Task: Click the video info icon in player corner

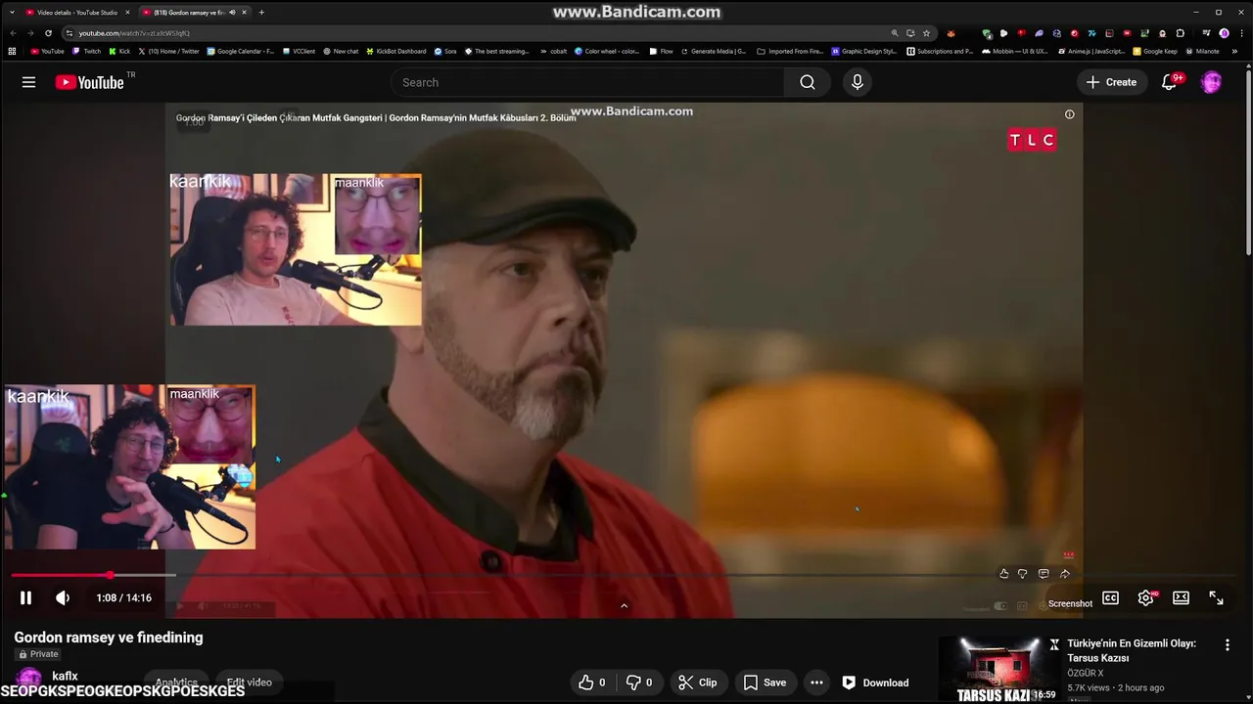Action: click(1069, 114)
